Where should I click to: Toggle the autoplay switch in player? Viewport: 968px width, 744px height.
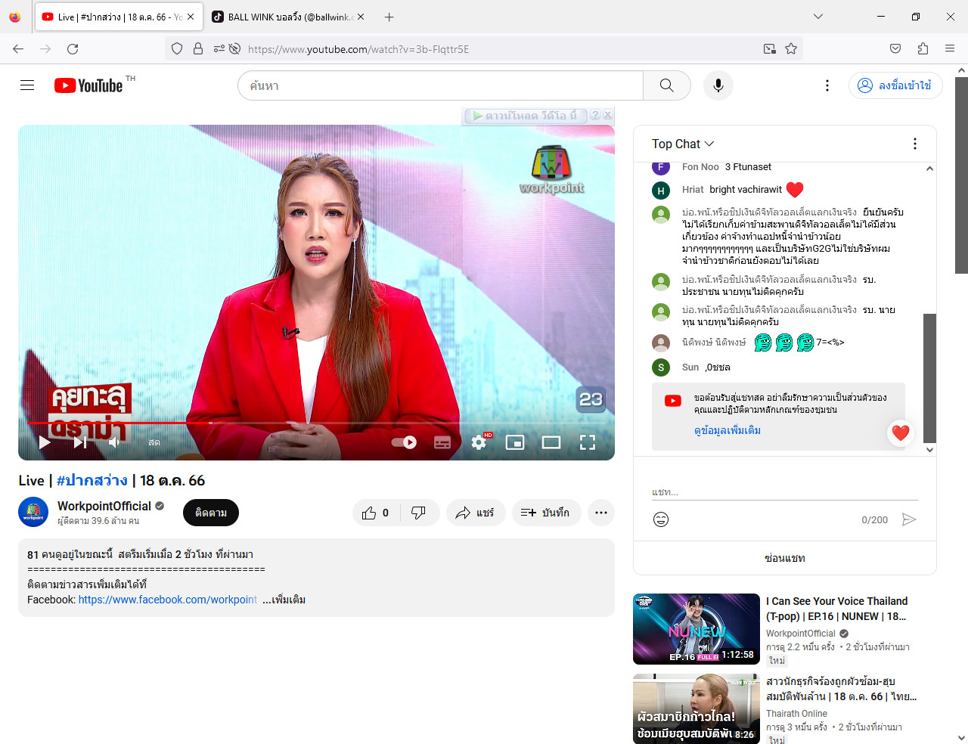(404, 442)
